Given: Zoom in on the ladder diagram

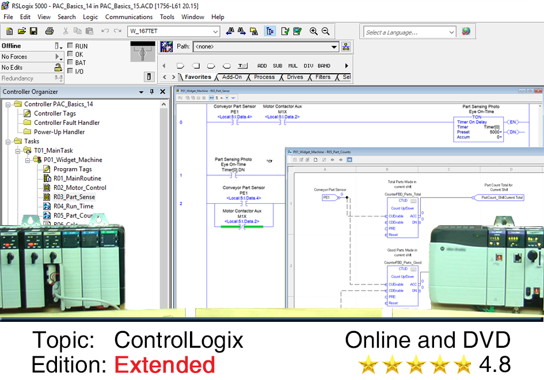Looking at the screenshot, I should (x=313, y=31).
